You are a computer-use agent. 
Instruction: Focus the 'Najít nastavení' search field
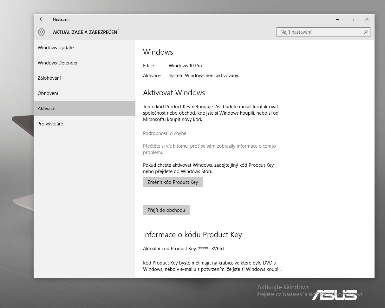coord(320,32)
